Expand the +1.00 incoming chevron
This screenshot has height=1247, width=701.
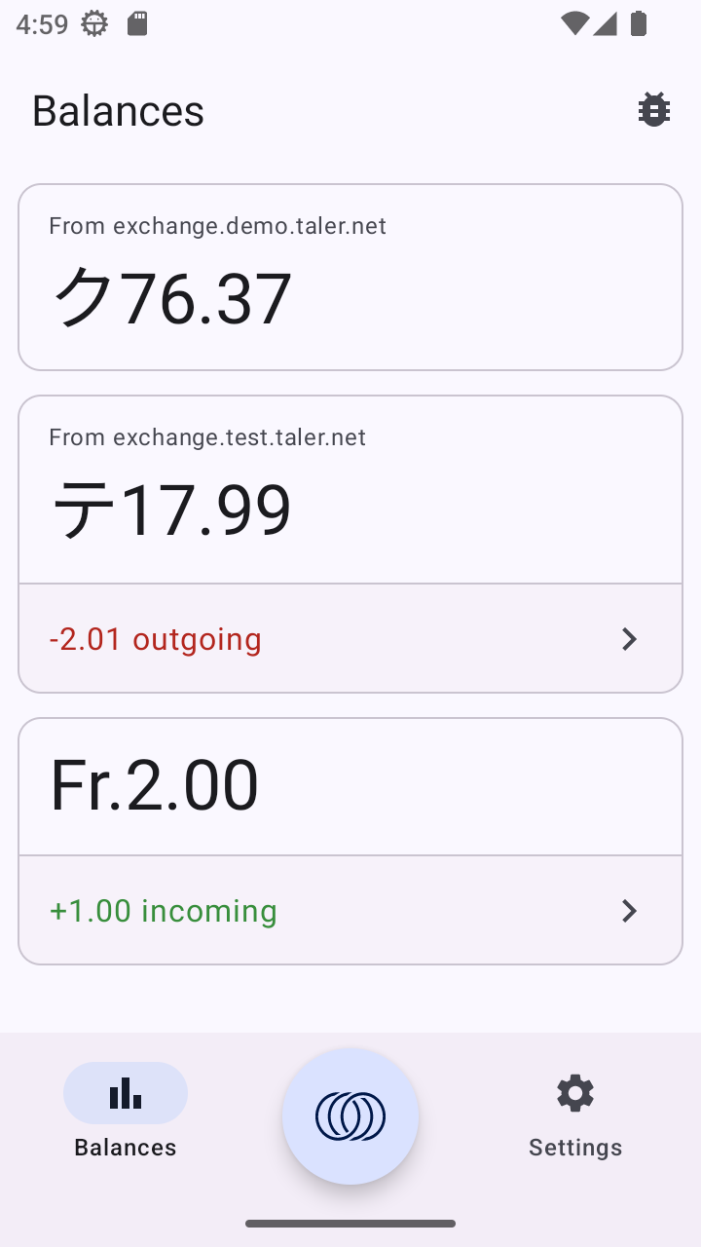(x=629, y=911)
